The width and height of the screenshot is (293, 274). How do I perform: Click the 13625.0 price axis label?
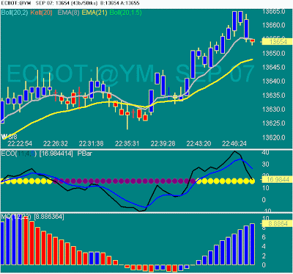274,123
